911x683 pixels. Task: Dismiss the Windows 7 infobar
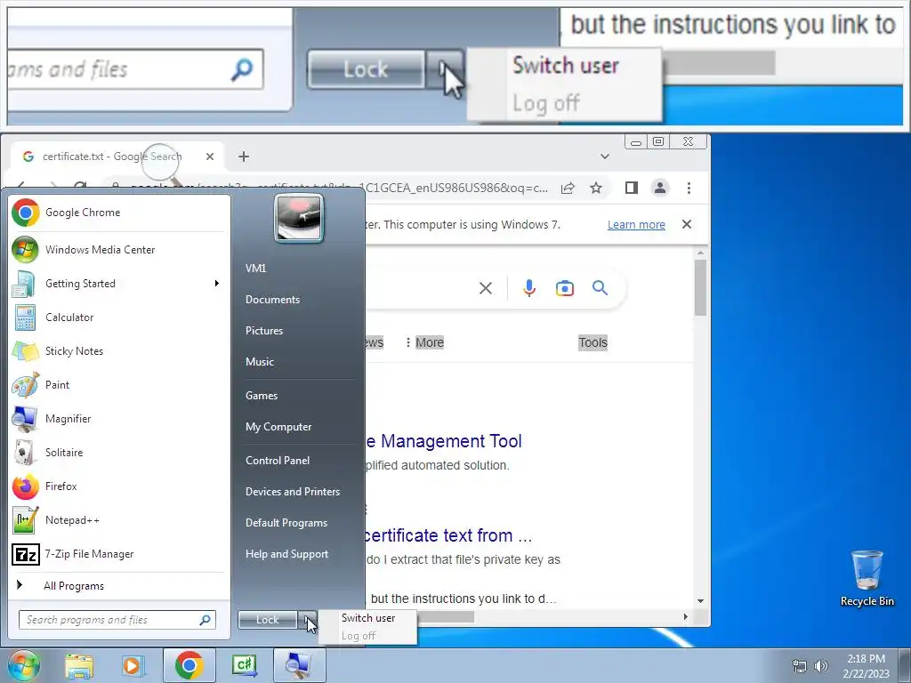coord(686,224)
